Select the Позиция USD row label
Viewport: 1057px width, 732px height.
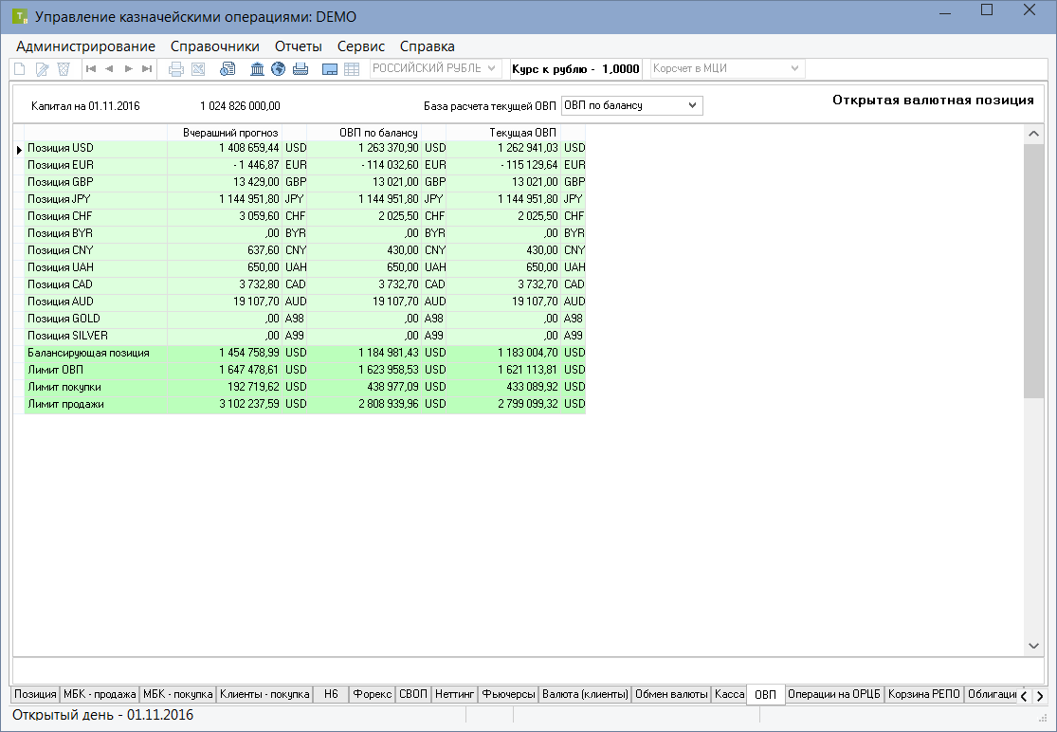click(61, 148)
